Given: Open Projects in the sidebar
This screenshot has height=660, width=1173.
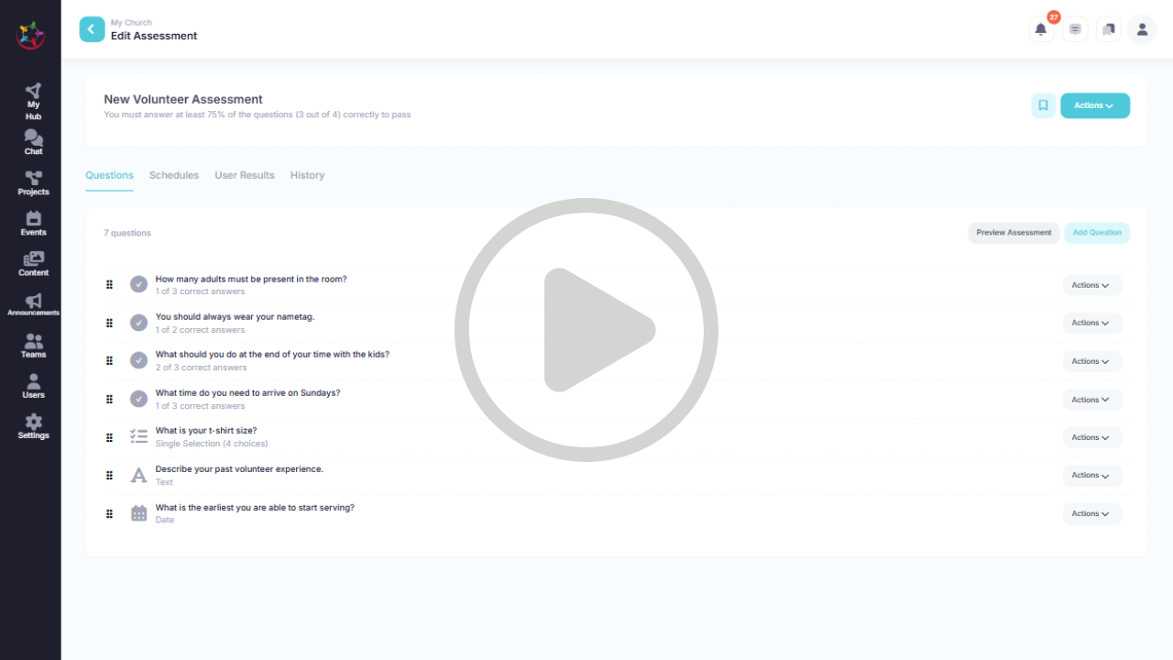Looking at the screenshot, I should click(x=33, y=183).
